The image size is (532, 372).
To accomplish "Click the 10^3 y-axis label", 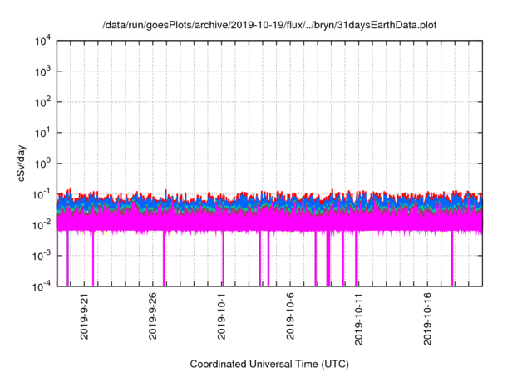I will tap(42, 72).
